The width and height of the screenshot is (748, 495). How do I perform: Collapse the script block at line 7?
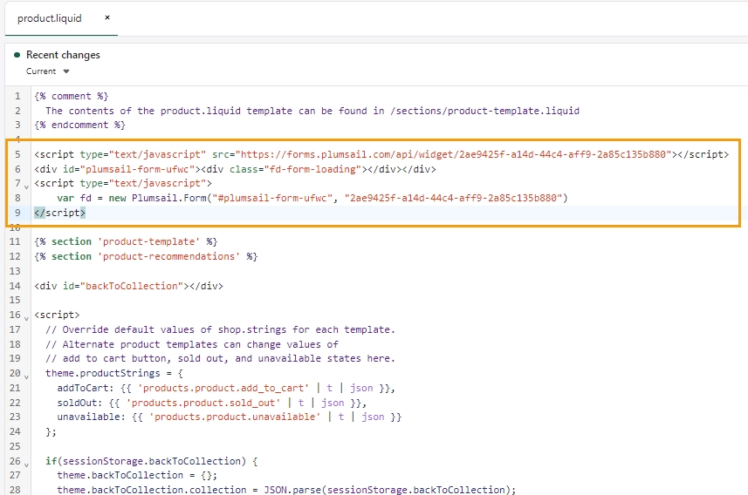tap(27, 186)
